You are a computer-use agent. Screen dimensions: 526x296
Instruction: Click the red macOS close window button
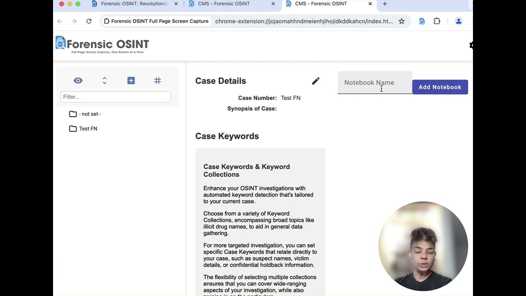tap(62, 4)
